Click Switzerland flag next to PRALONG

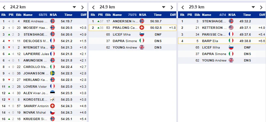click(142, 28)
